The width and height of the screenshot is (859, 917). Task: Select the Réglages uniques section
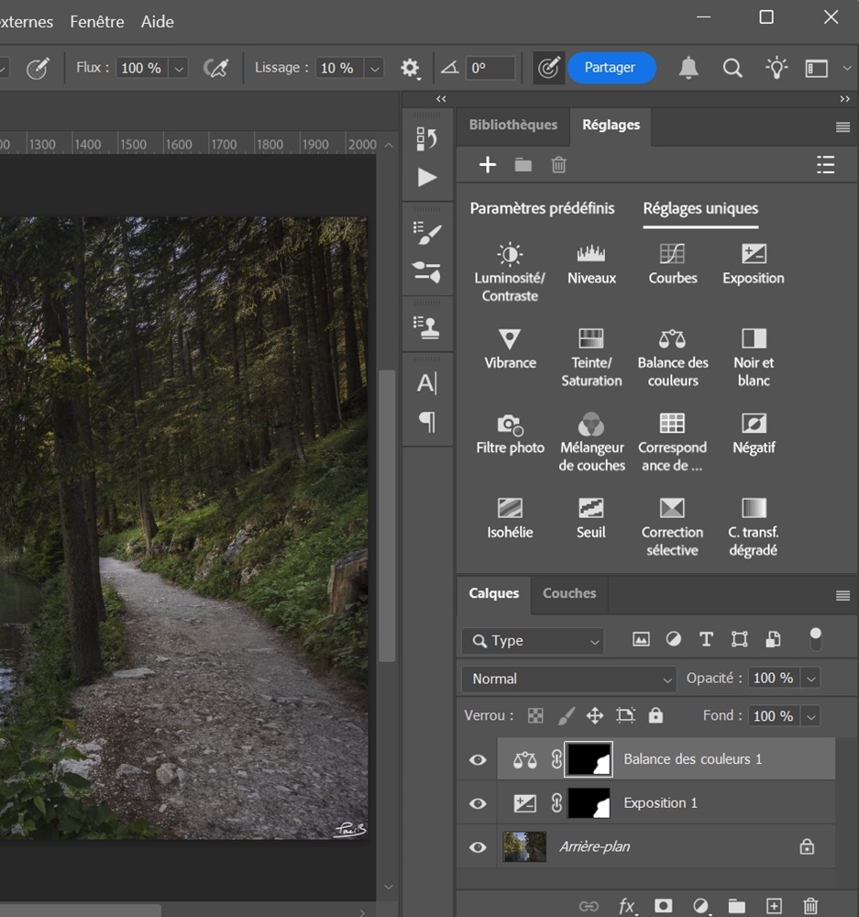pos(700,208)
